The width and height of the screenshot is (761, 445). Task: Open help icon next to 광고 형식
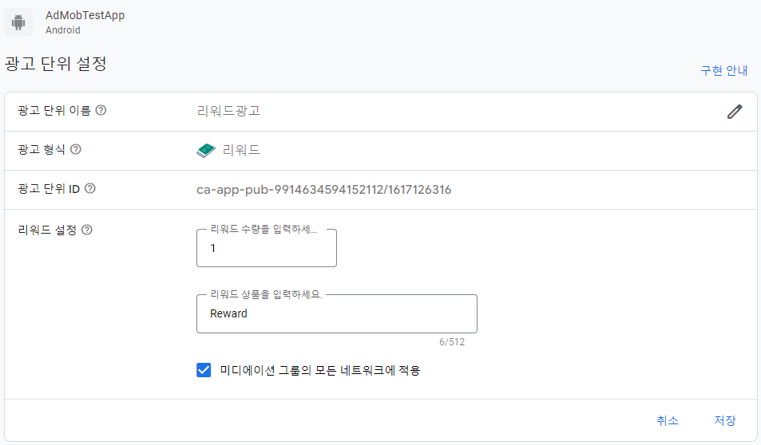[76, 149]
